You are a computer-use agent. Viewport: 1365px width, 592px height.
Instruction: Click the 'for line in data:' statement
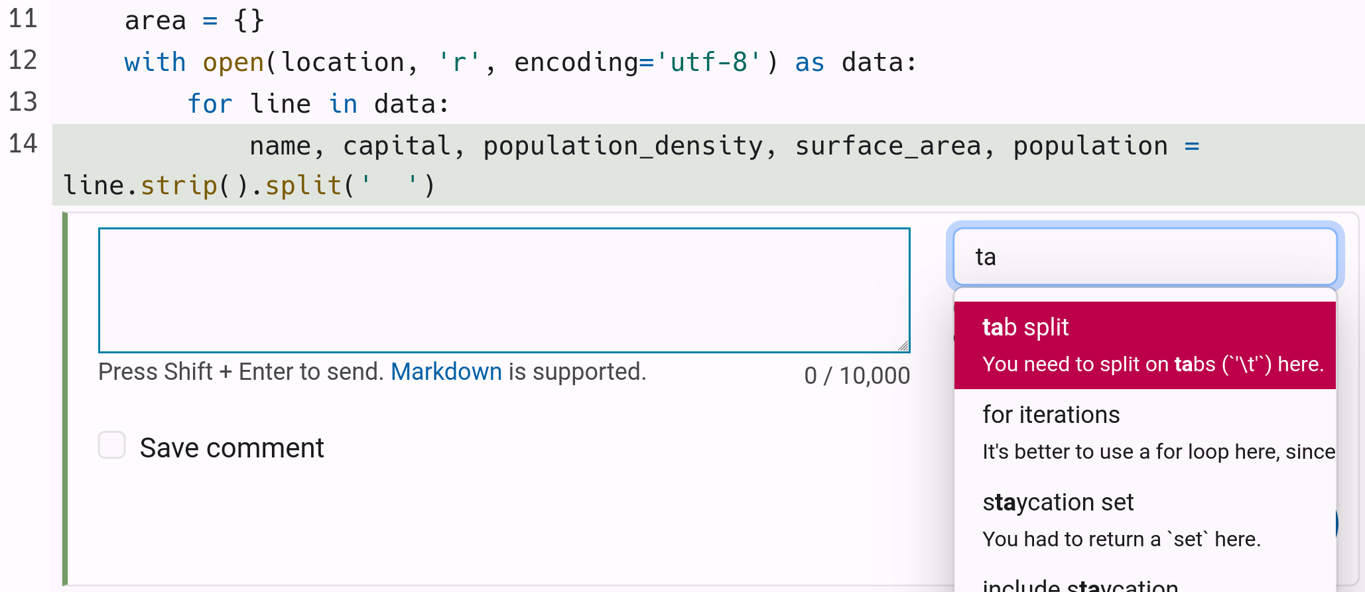click(318, 104)
